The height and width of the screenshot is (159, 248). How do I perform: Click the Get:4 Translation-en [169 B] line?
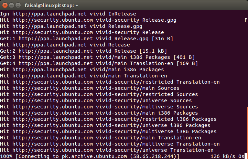coord(99,63)
